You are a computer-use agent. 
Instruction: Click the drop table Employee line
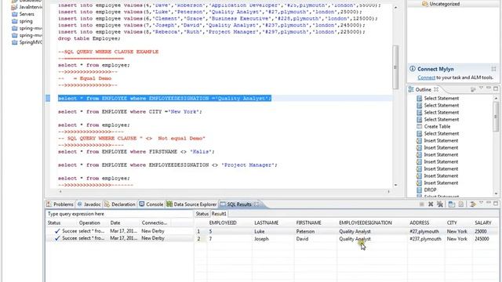tap(89, 38)
